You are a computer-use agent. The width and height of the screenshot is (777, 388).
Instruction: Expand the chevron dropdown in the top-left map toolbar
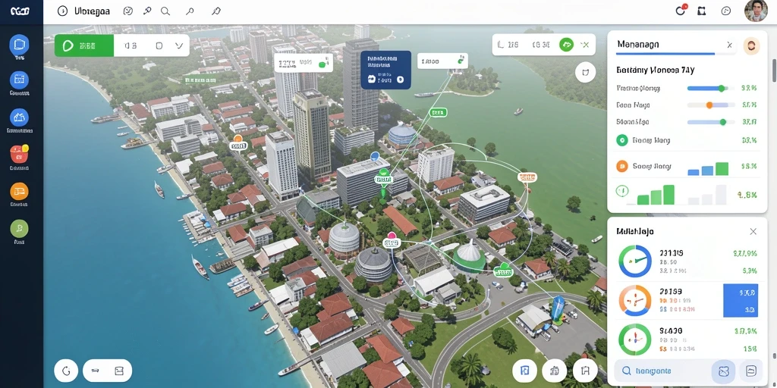coord(179,45)
